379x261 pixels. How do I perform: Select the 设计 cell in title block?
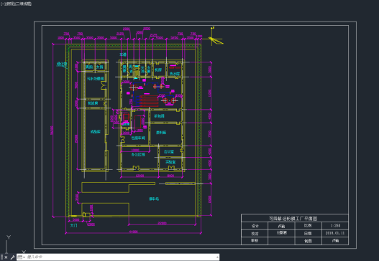255,226
